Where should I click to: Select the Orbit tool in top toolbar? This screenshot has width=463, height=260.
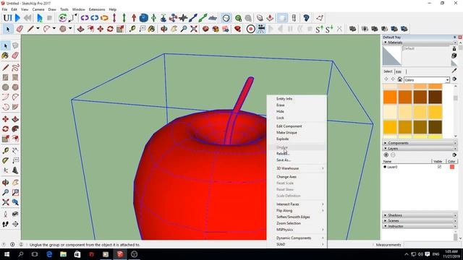point(164,29)
